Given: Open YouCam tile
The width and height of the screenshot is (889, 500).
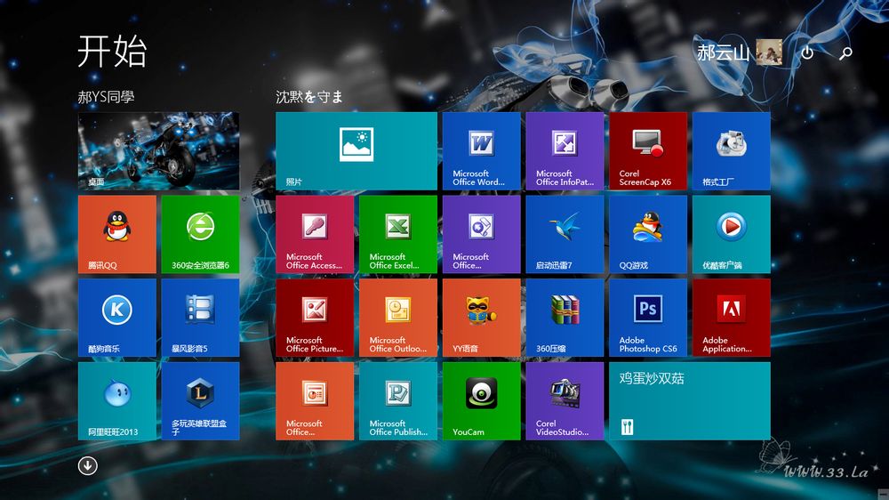Looking at the screenshot, I should pos(481,401).
